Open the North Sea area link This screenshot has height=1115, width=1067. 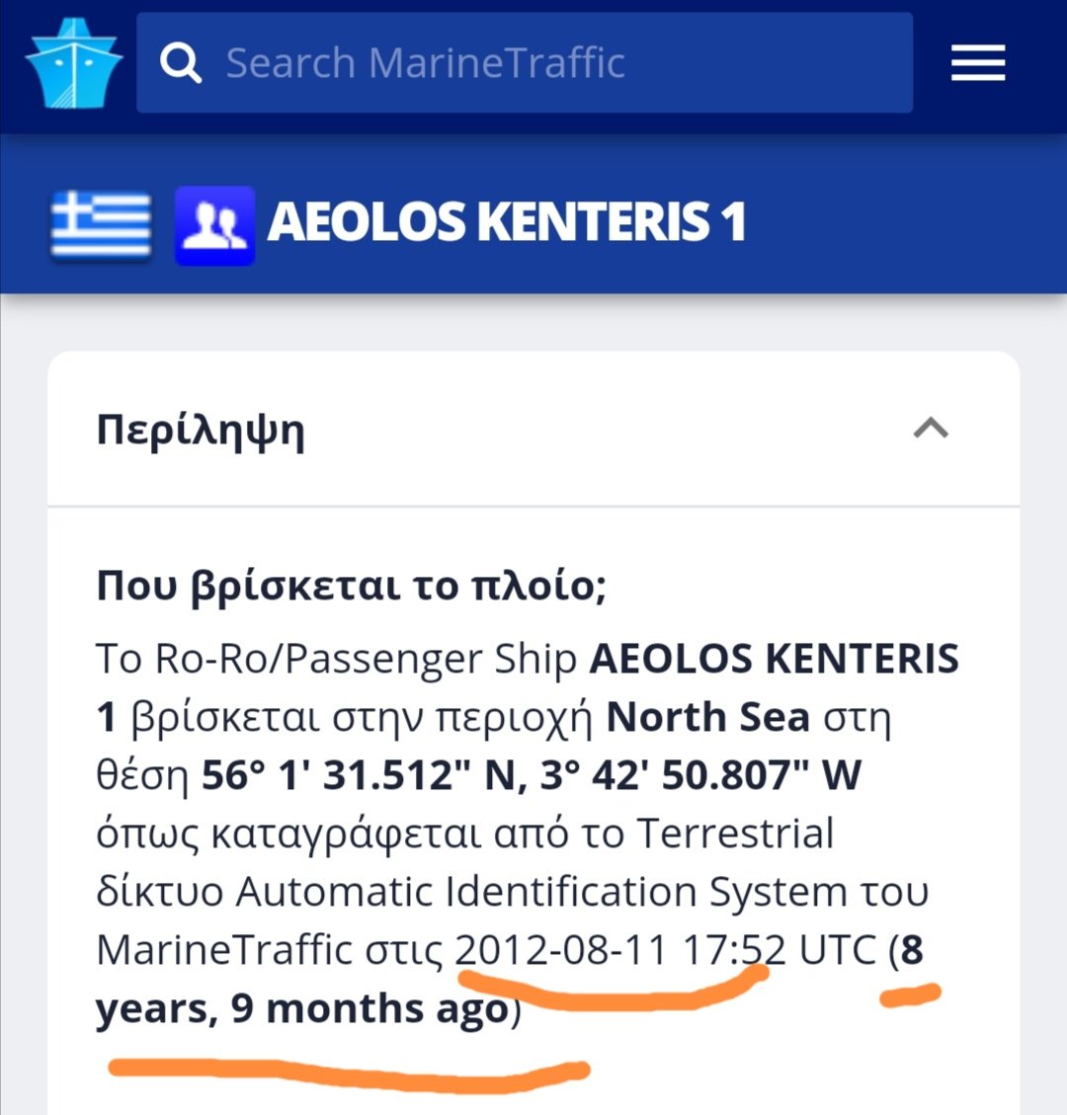707,717
